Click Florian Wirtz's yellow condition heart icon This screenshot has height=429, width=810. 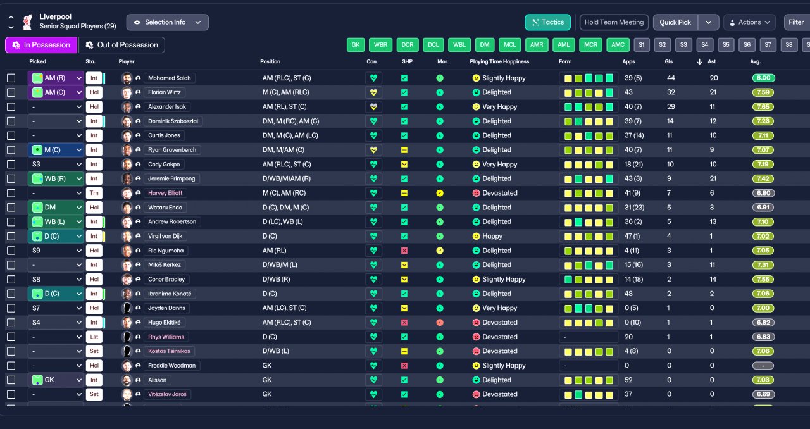(373, 92)
